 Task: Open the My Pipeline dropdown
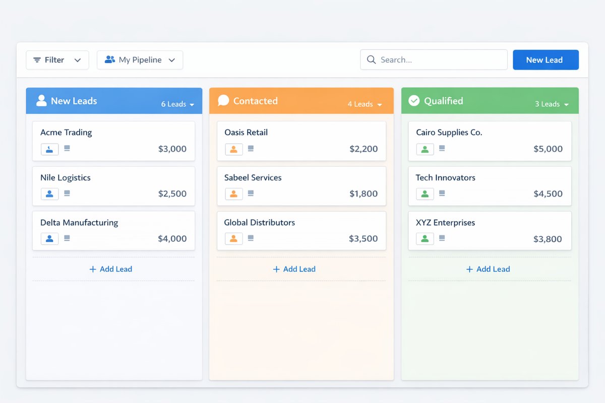click(x=140, y=60)
